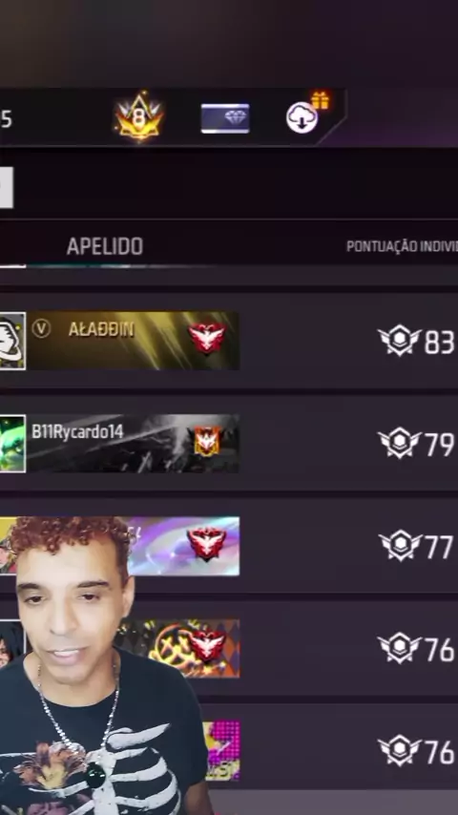Select the score value 77 row

(229, 546)
